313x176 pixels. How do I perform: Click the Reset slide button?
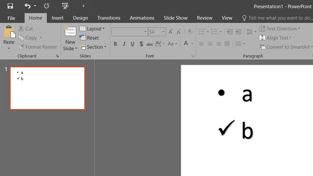pyautogui.click(x=89, y=38)
